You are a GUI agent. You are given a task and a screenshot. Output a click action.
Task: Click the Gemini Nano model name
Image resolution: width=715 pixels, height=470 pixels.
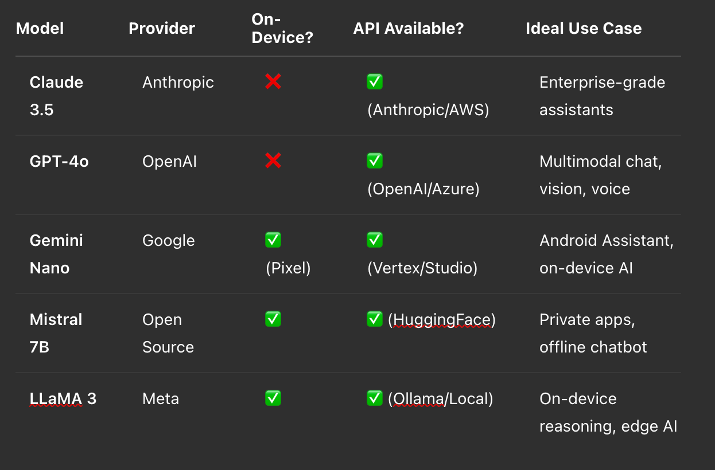[56, 254]
